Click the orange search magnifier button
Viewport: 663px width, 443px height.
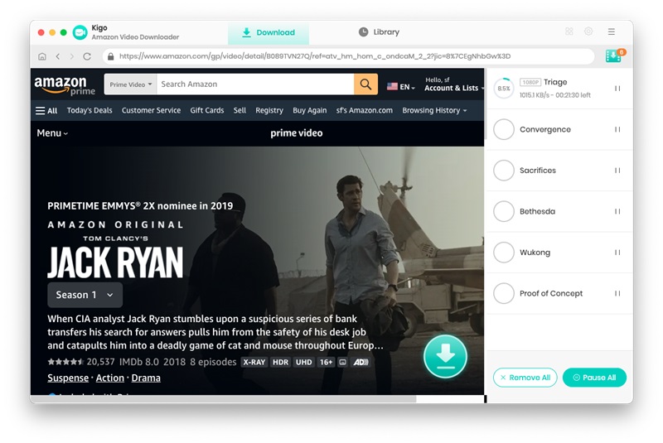(365, 84)
